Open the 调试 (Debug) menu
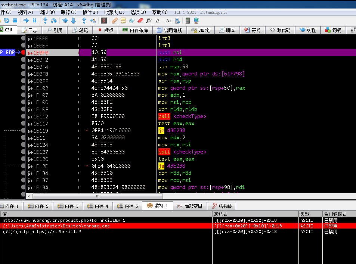This screenshot has width=356, height=264. pos(46,12)
